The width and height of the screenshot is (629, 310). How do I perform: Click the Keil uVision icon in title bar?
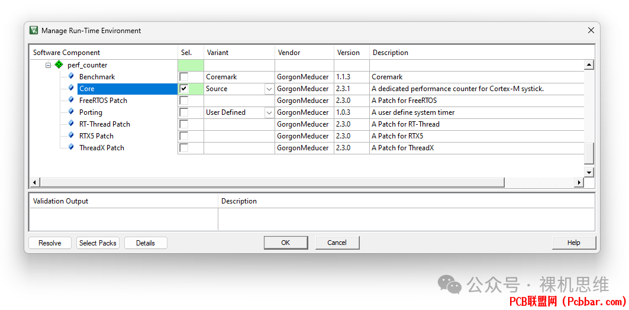(x=34, y=31)
